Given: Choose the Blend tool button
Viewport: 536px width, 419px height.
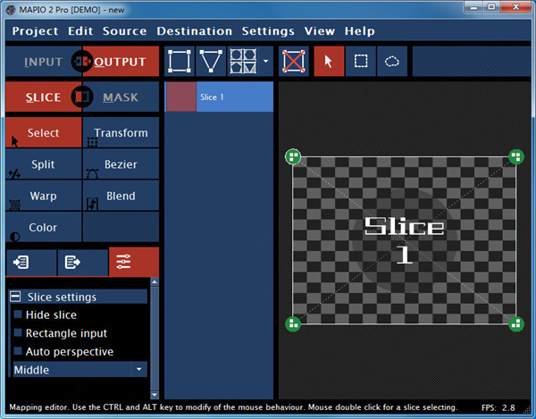Looking at the screenshot, I should [121, 196].
